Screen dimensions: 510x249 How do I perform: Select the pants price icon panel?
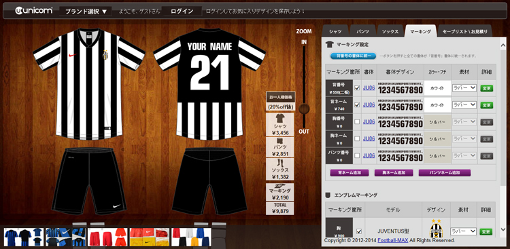point(279,147)
